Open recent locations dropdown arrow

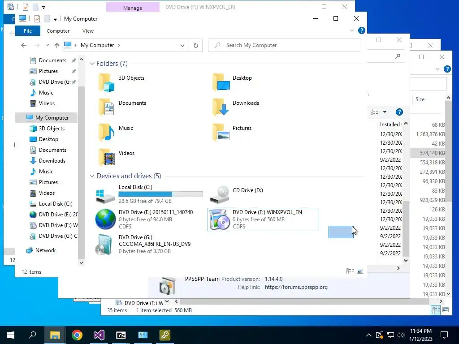(x=48, y=45)
